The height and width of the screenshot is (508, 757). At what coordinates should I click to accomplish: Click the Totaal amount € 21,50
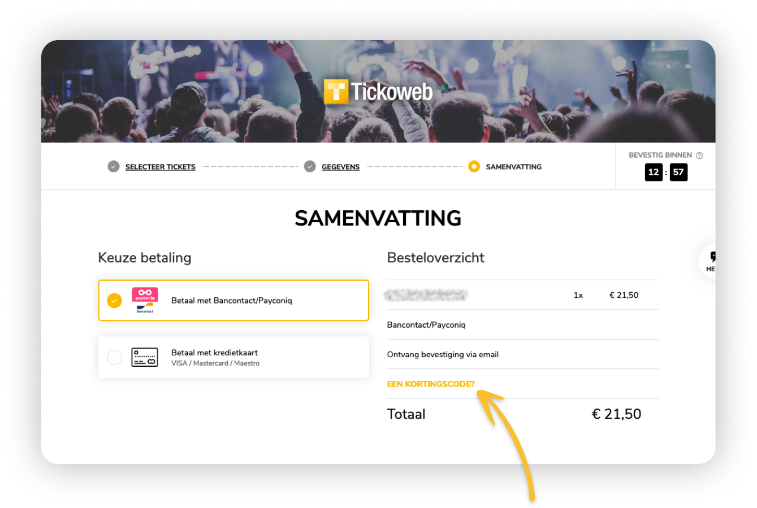click(616, 414)
